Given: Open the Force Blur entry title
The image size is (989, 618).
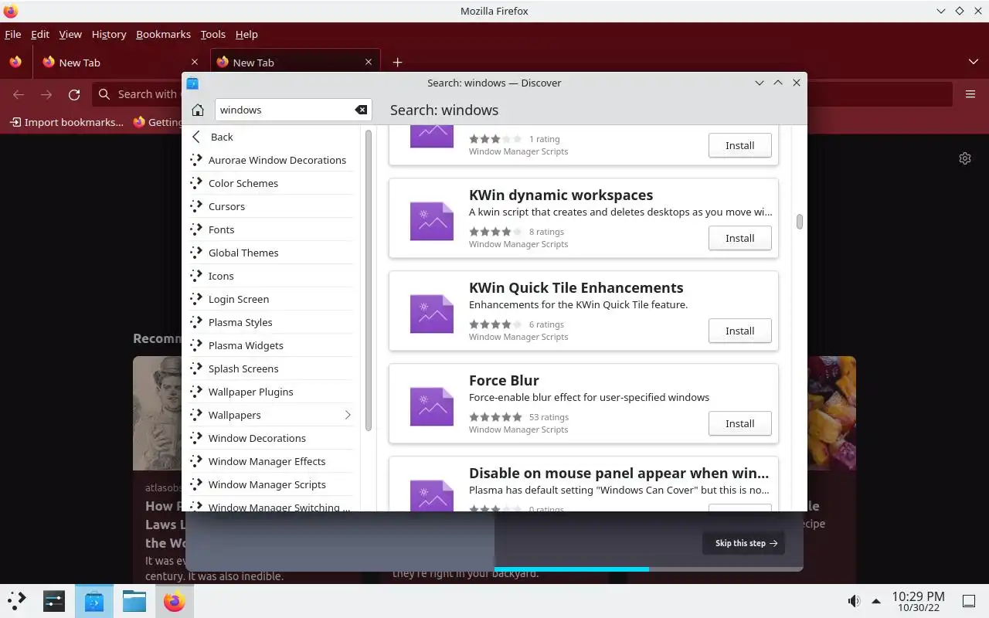Looking at the screenshot, I should pos(504,380).
